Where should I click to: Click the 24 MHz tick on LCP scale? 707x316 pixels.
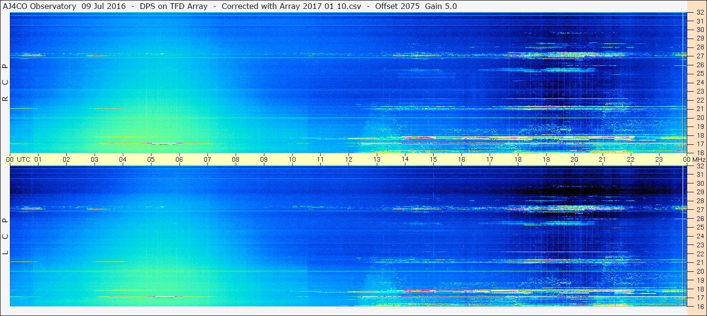(700, 236)
